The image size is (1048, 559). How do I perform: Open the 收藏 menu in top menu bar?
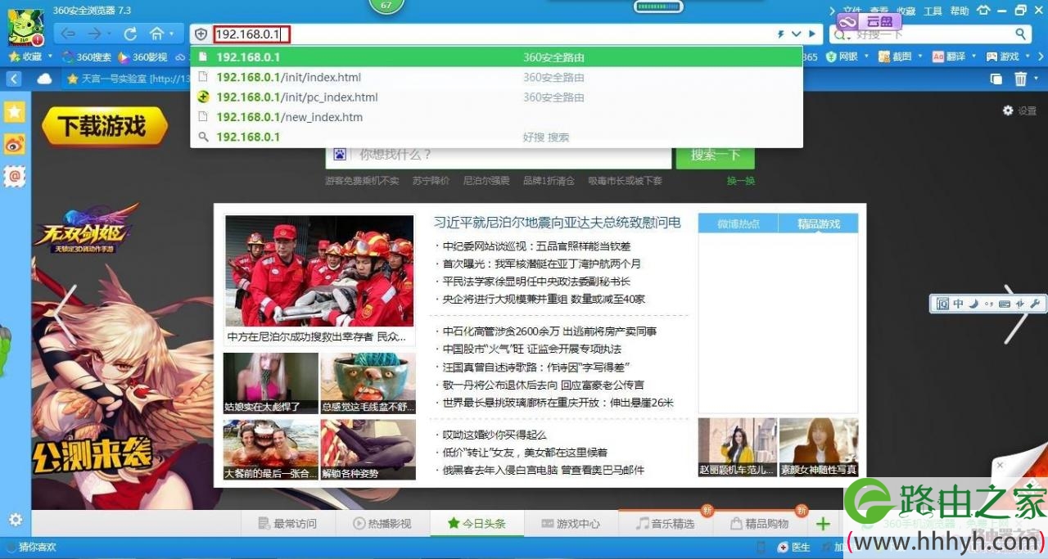coord(906,11)
